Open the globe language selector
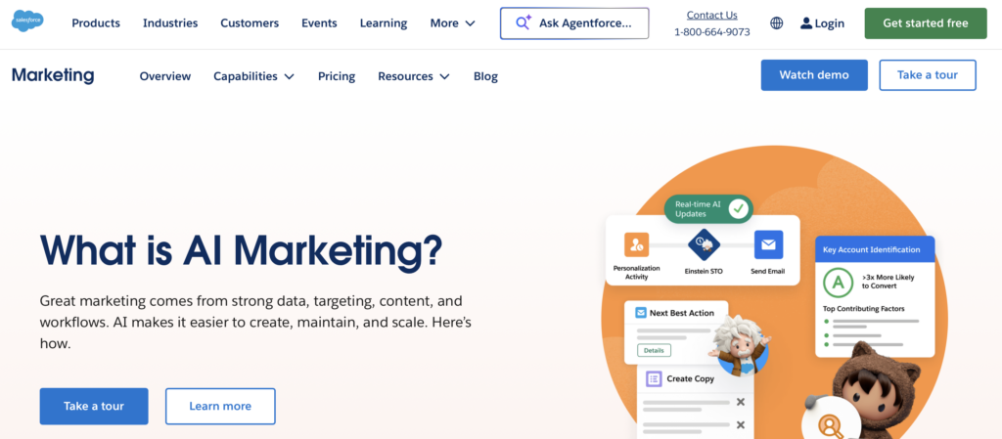Screen dimensions: 1002x439 (x=776, y=23)
